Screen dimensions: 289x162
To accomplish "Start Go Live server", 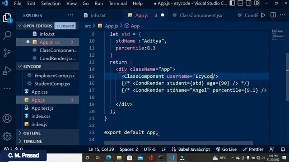I will [x=226, y=149].
